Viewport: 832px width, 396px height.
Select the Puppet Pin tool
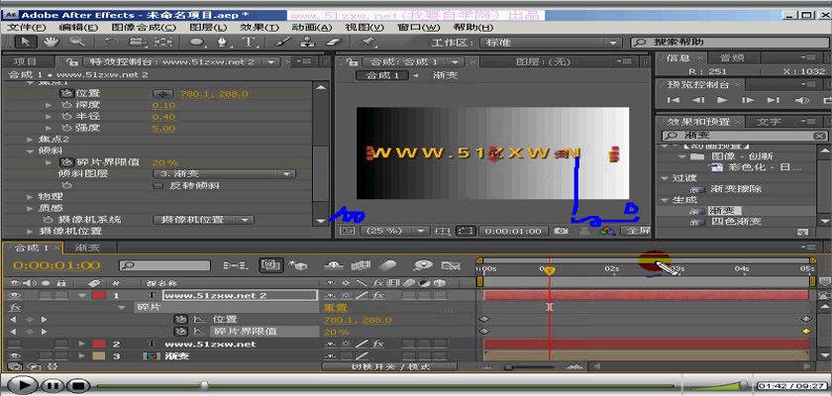(x=367, y=42)
